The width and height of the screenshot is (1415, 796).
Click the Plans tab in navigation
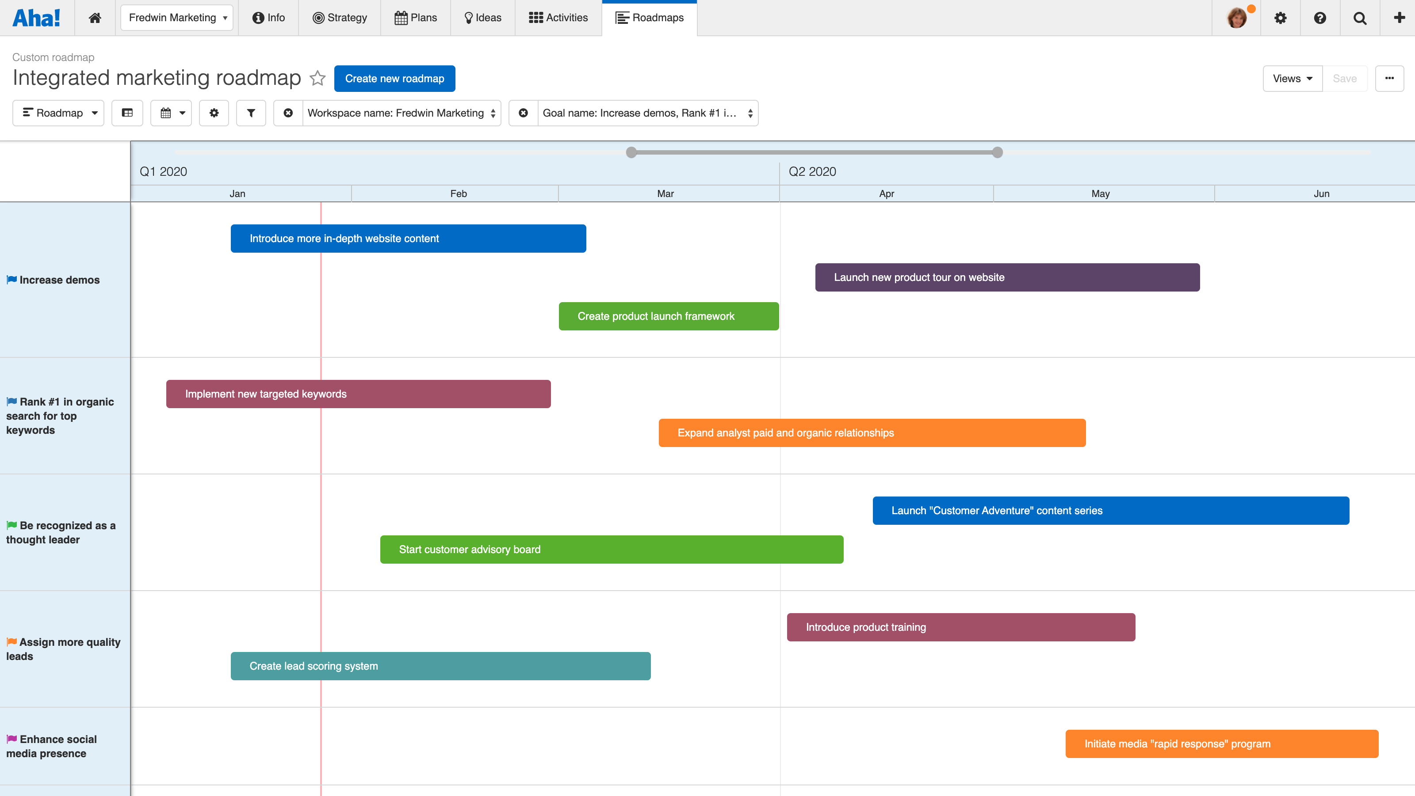point(416,18)
